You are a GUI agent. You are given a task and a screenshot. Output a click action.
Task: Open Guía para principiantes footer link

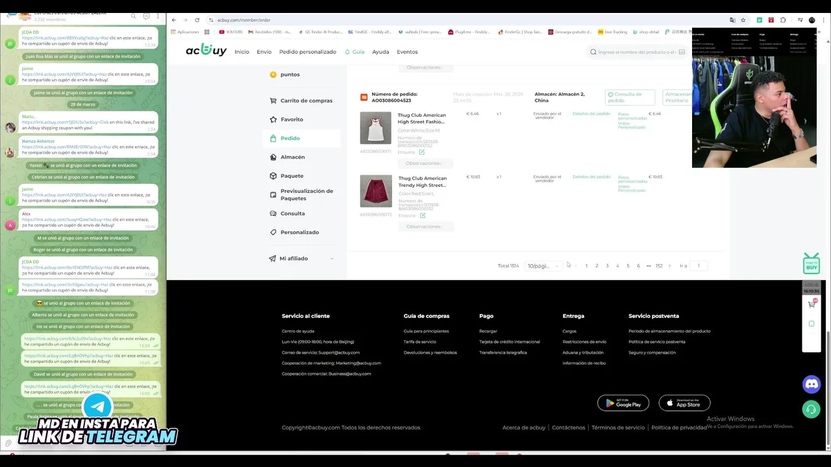click(427, 331)
